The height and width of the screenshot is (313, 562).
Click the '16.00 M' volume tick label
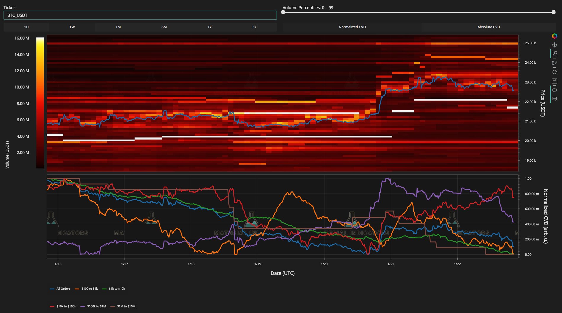(22, 38)
